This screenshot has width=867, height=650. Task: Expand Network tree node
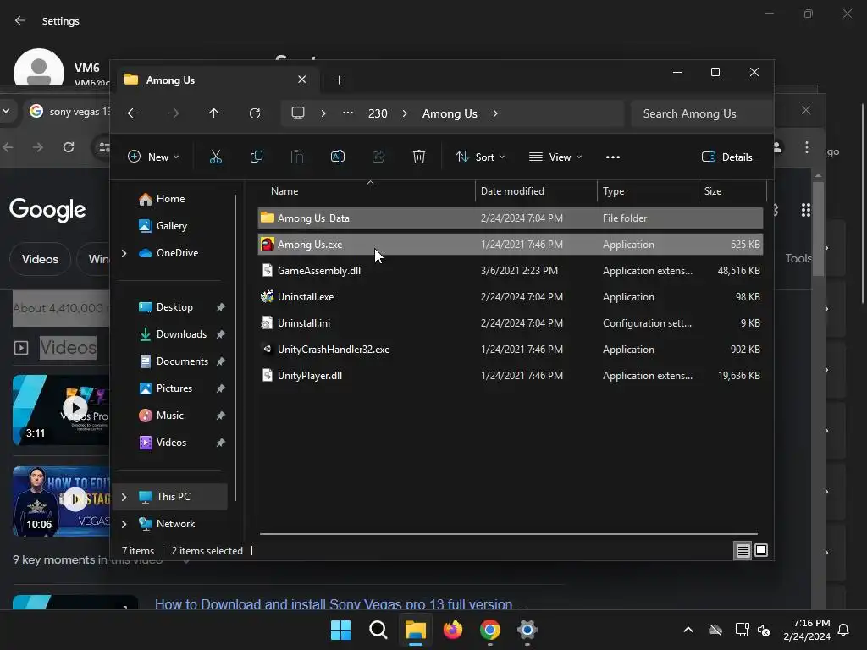tap(124, 524)
